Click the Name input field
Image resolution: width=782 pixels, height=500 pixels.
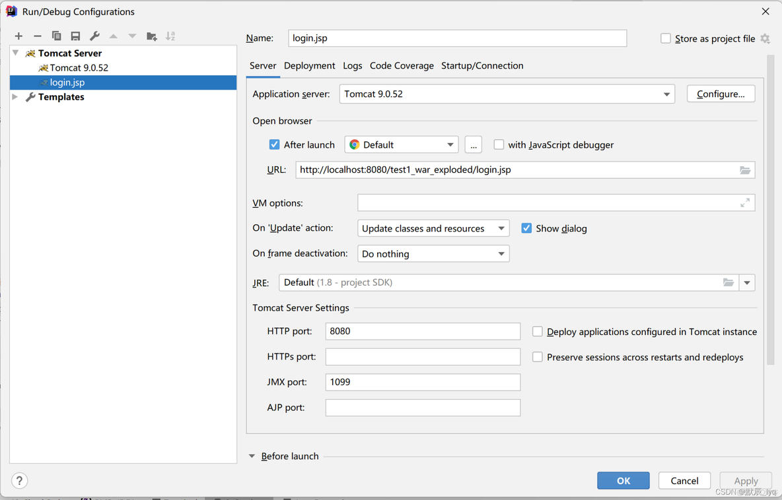457,38
